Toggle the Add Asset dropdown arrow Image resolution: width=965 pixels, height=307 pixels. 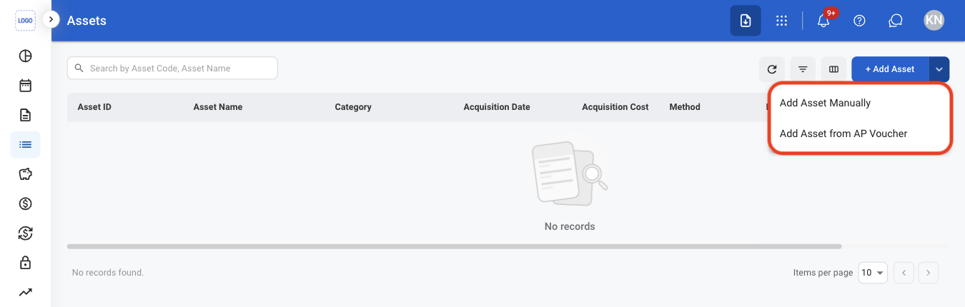[x=939, y=69]
